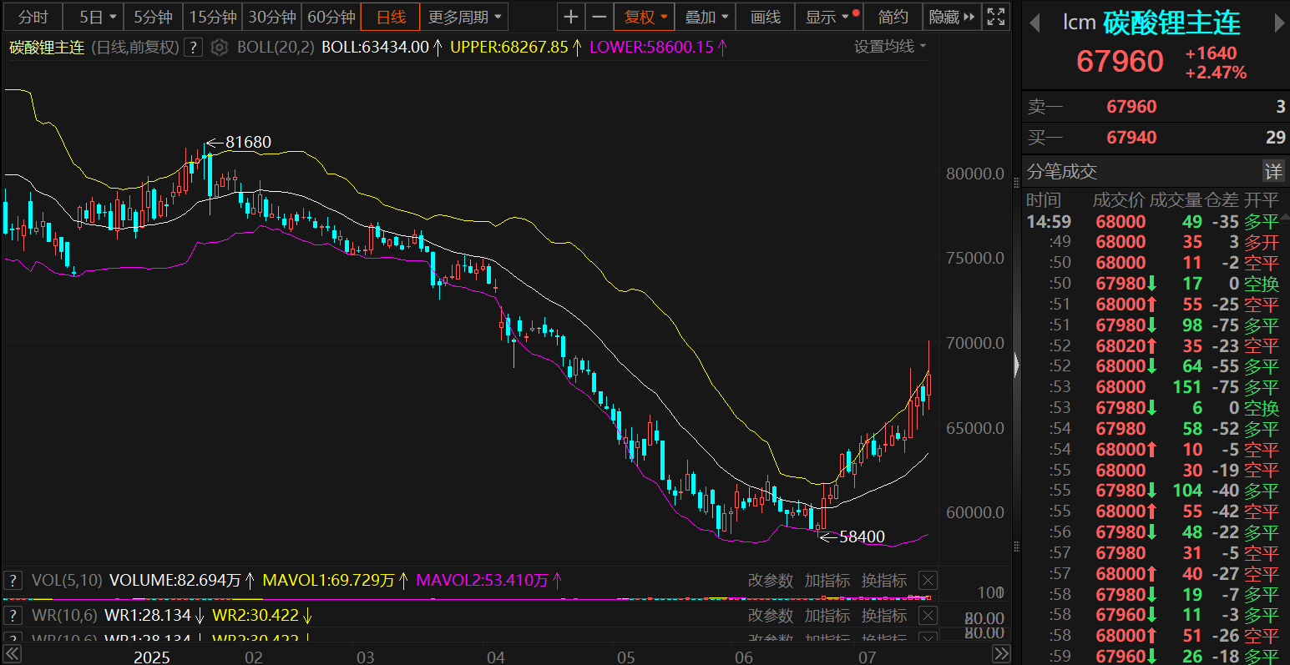Toggle 简约 simple view mode
This screenshot has width=1290, height=665.
[893, 17]
